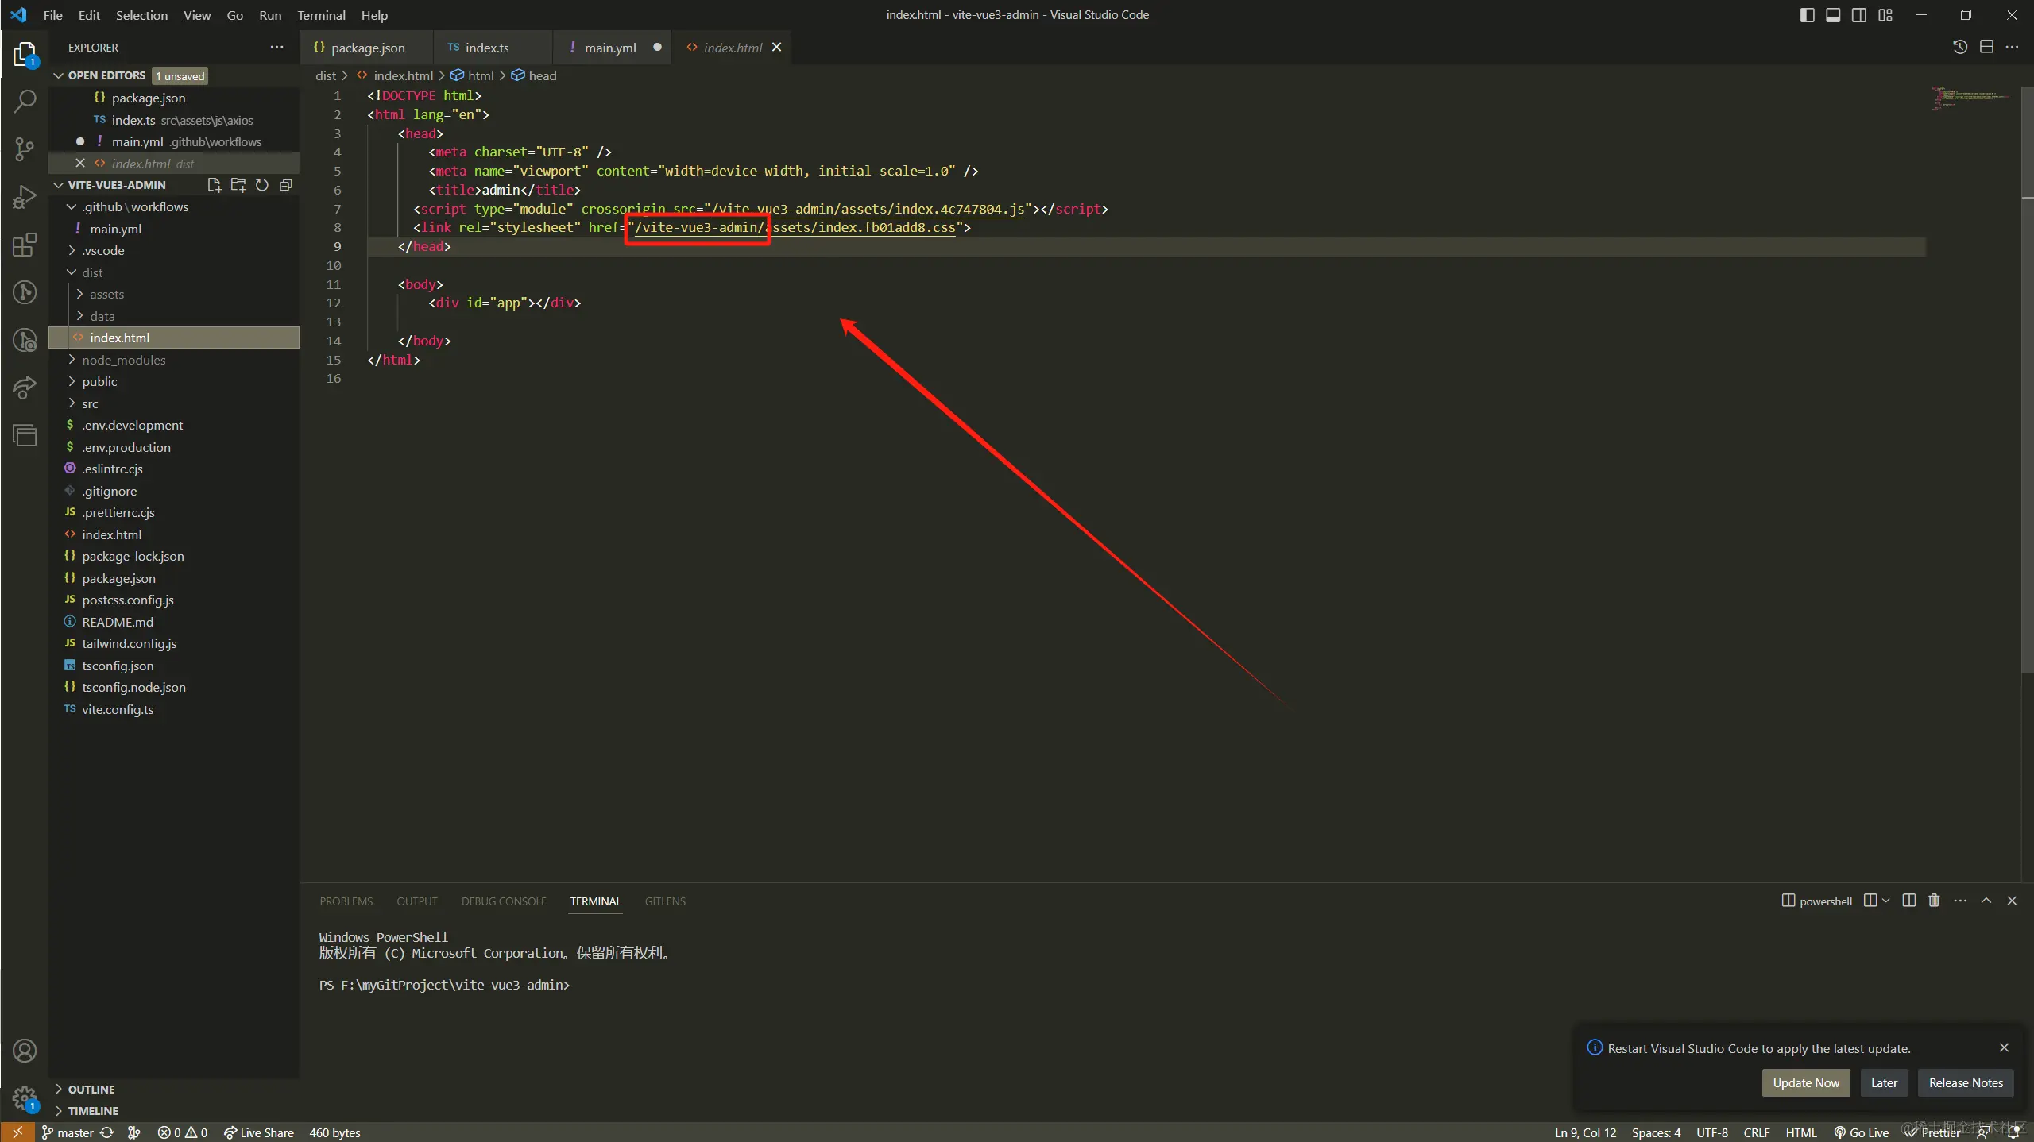Refresh the explorer file tree

point(261,185)
